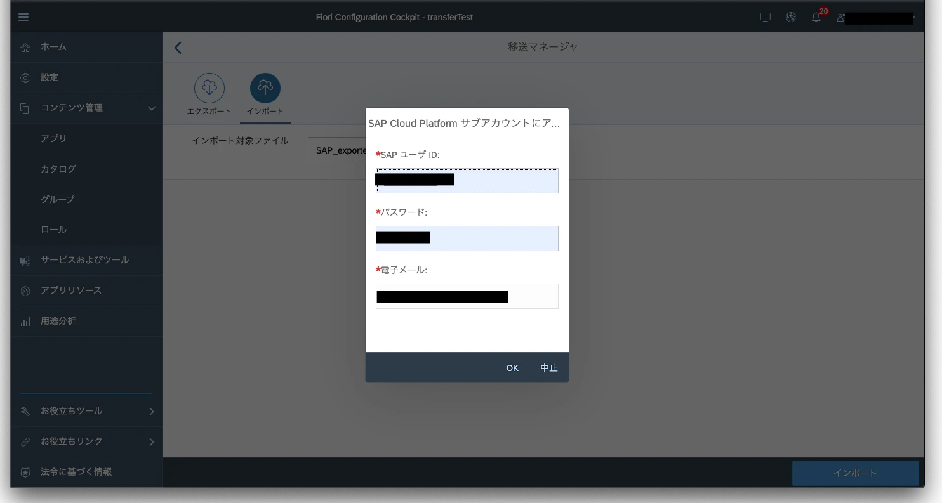
Task: Select グループ in the sidebar
Action: [58, 199]
